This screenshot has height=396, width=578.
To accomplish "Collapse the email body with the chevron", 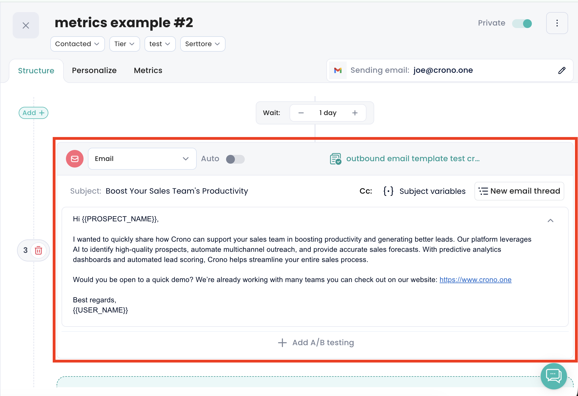I will [550, 221].
